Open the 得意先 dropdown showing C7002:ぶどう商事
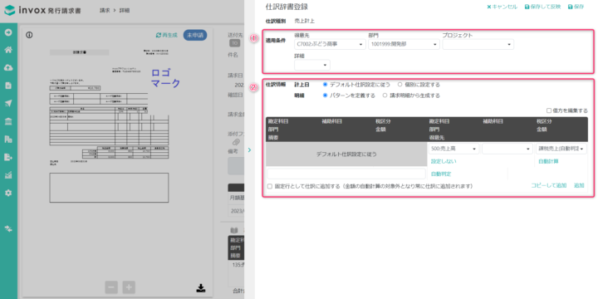The image size is (598, 299). point(330,44)
